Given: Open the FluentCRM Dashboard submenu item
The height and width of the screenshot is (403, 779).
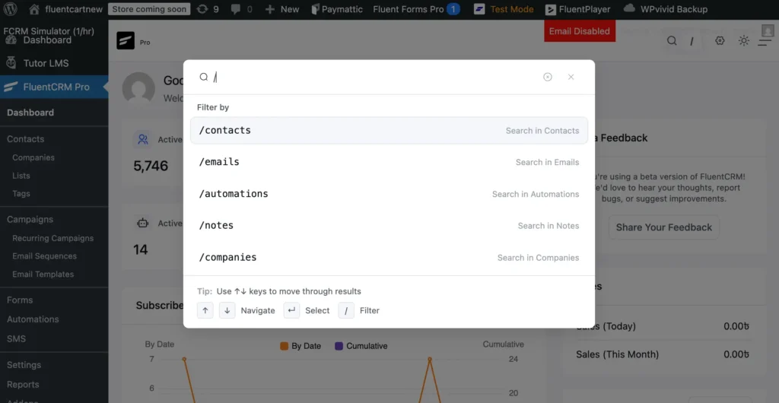Looking at the screenshot, I should tap(30, 113).
